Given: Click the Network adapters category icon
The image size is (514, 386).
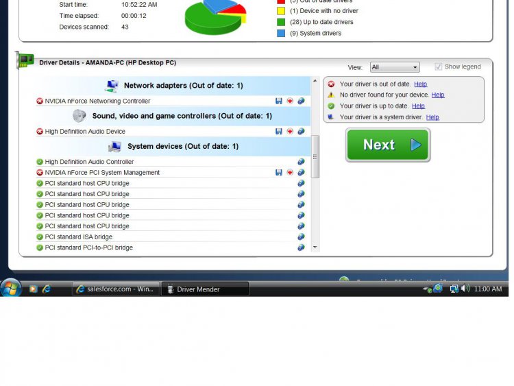Looking at the screenshot, I should coord(112,86).
